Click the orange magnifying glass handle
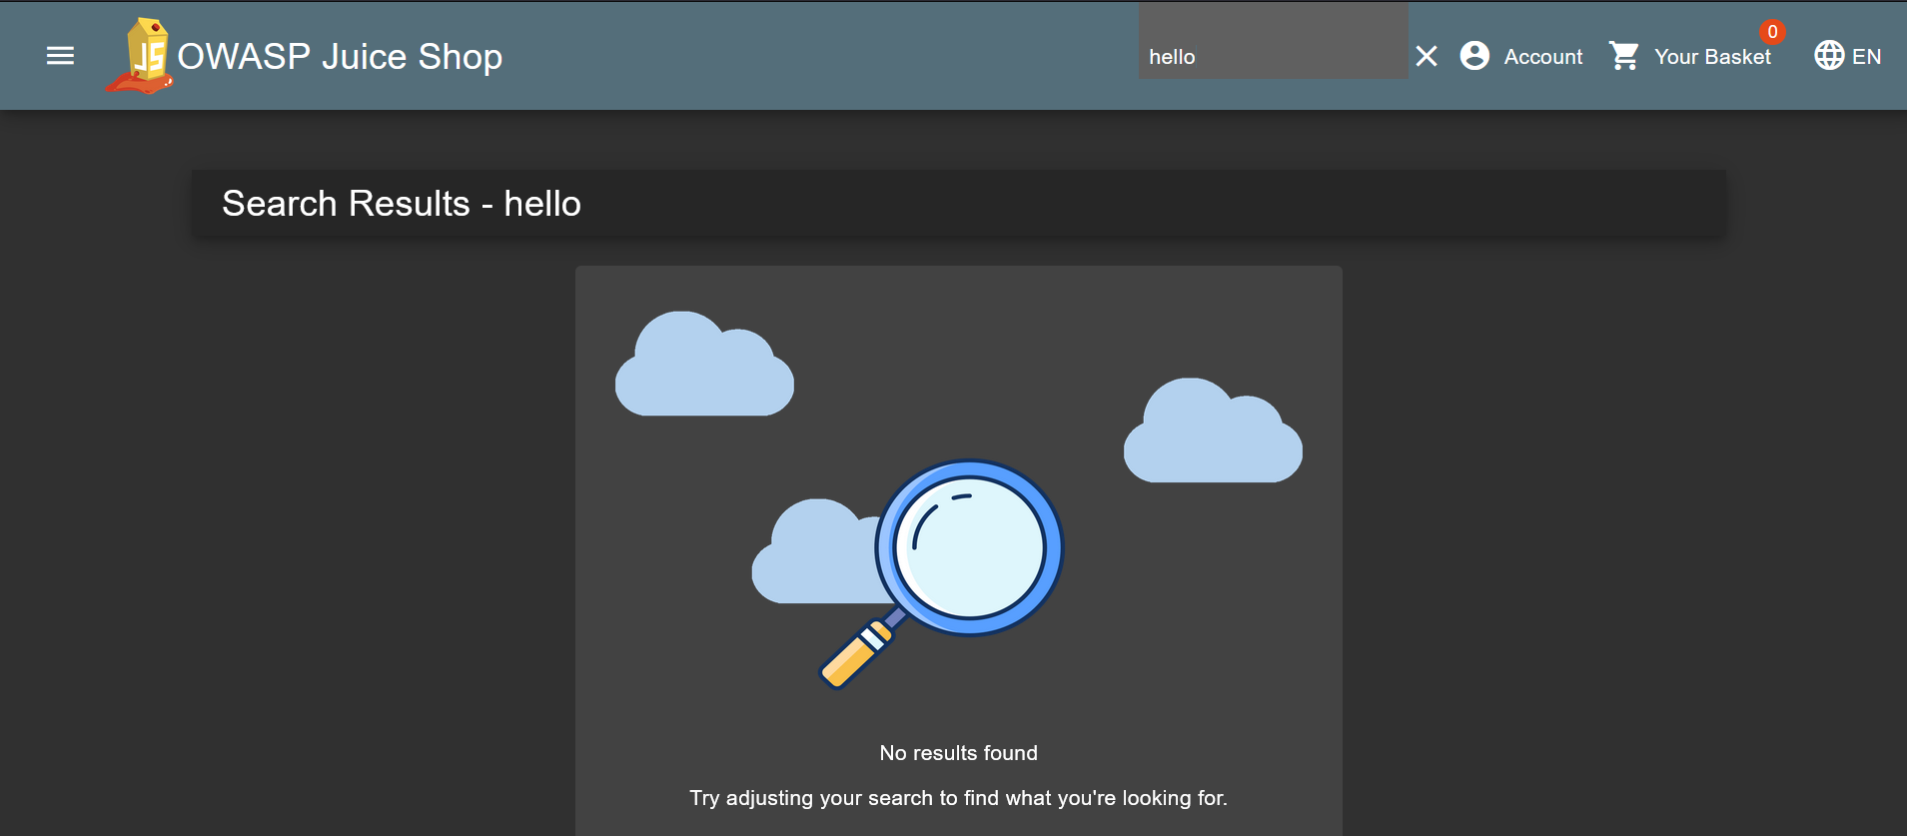The height and width of the screenshot is (836, 1907). click(x=849, y=659)
